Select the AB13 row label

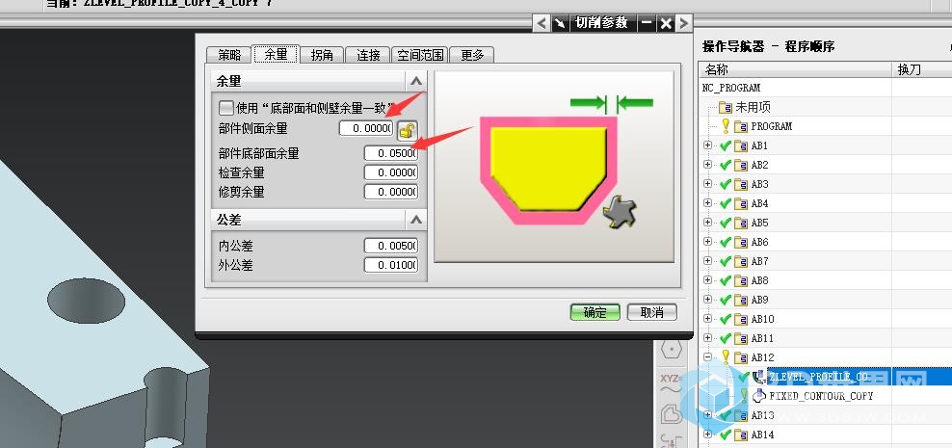(x=762, y=415)
